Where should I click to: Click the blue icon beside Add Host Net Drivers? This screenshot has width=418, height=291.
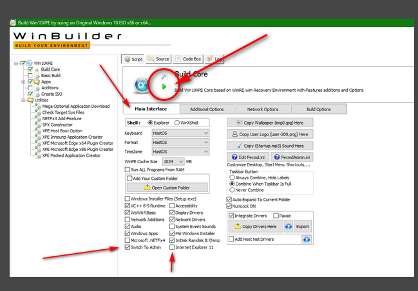[307, 240]
